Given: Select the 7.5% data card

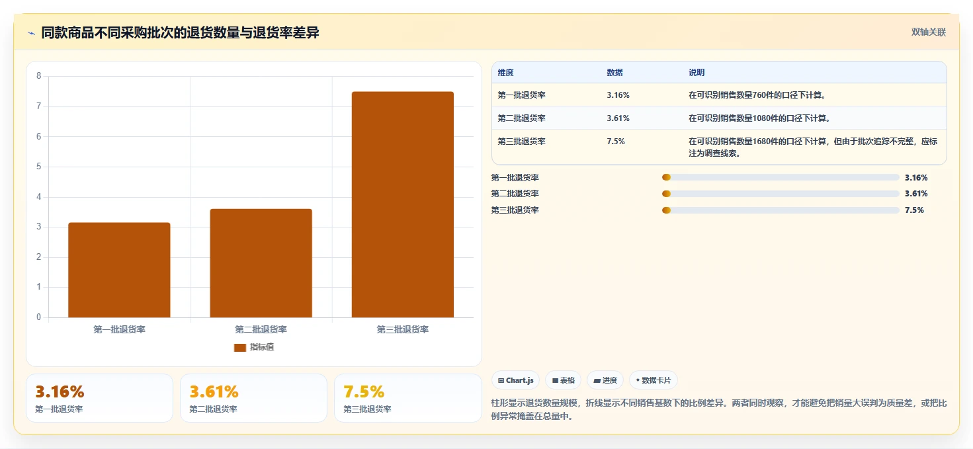Looking at the screenshot, I should click(x=408, y=398).
